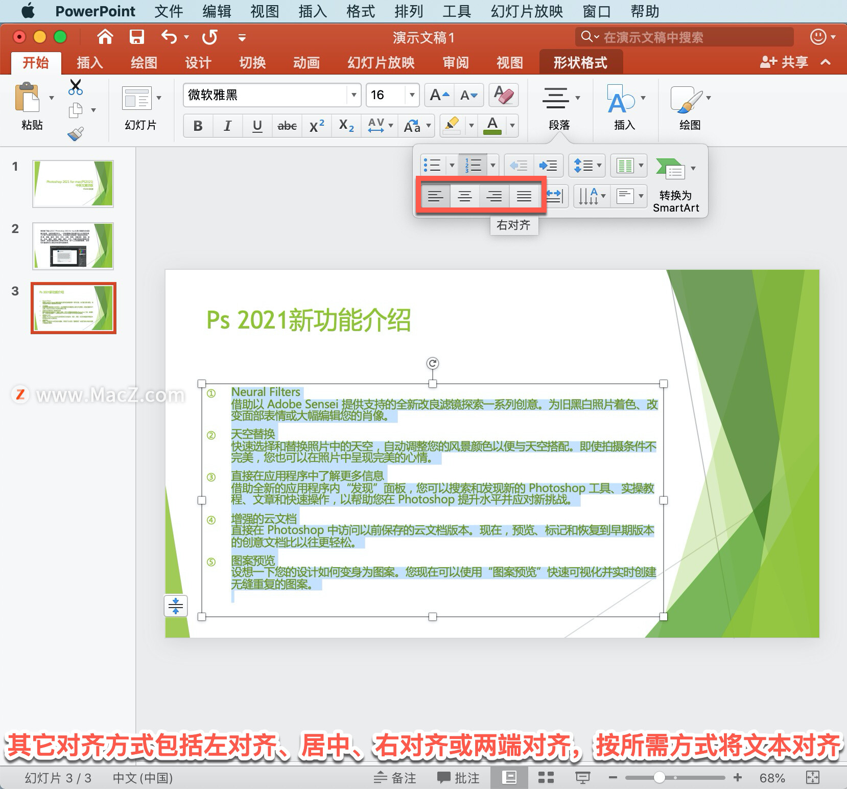Click the zoom slider handle
The height and width of the screenshot is (789, 847).
[x=659, y=778]
